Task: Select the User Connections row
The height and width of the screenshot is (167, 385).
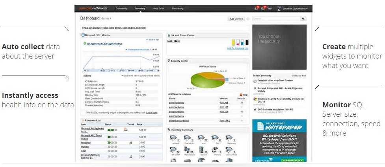Action: coord(121,99)
